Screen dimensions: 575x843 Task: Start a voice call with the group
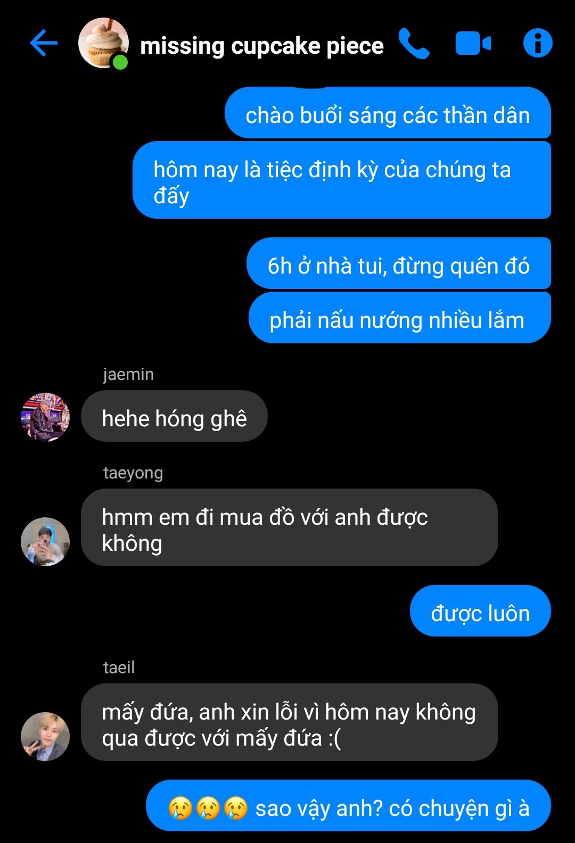414,43
